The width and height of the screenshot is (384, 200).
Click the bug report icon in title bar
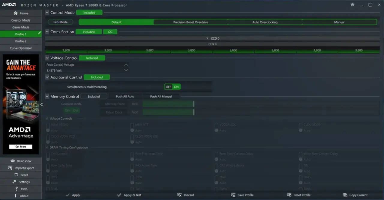(352, 5)
